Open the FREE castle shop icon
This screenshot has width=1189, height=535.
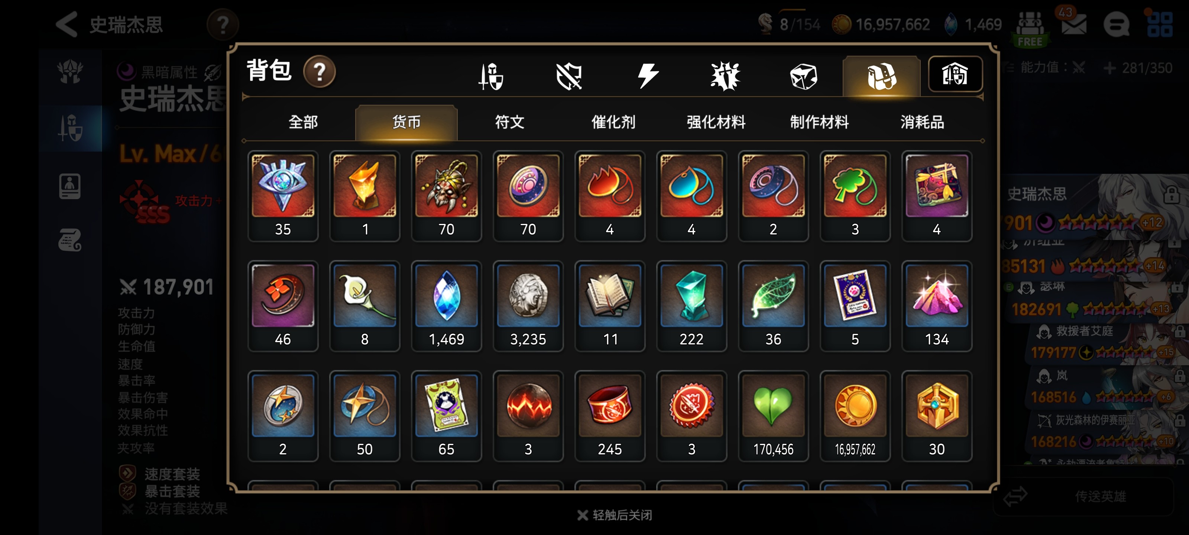[x=1030, y=29]
